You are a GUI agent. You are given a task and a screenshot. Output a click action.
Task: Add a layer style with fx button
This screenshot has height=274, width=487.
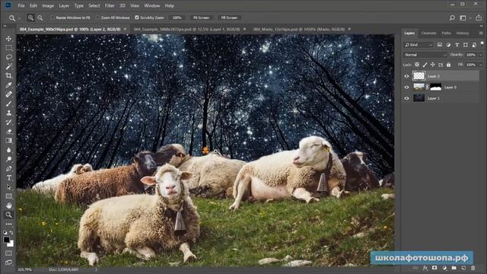coord(425,268)
